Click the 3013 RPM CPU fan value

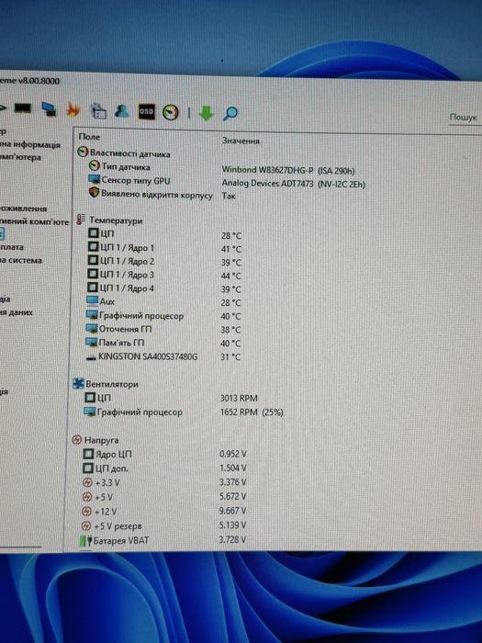(x=239, y=398)
